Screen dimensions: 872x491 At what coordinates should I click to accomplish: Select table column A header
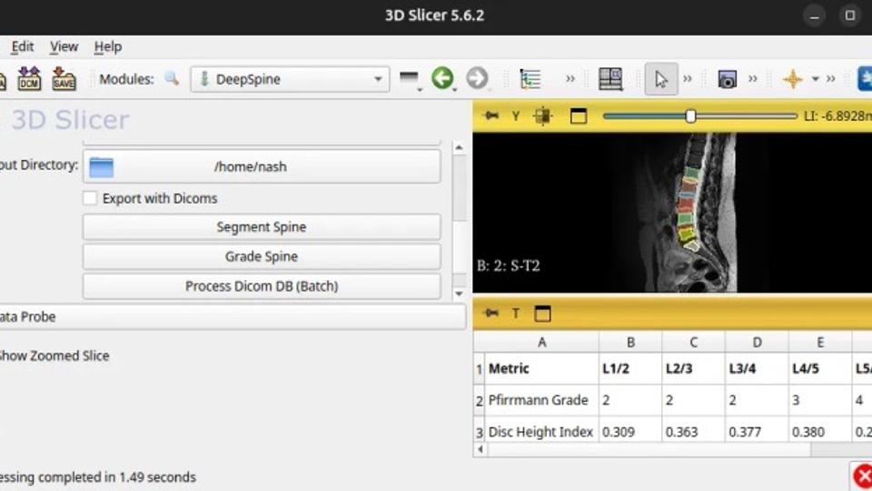point(541,343)
